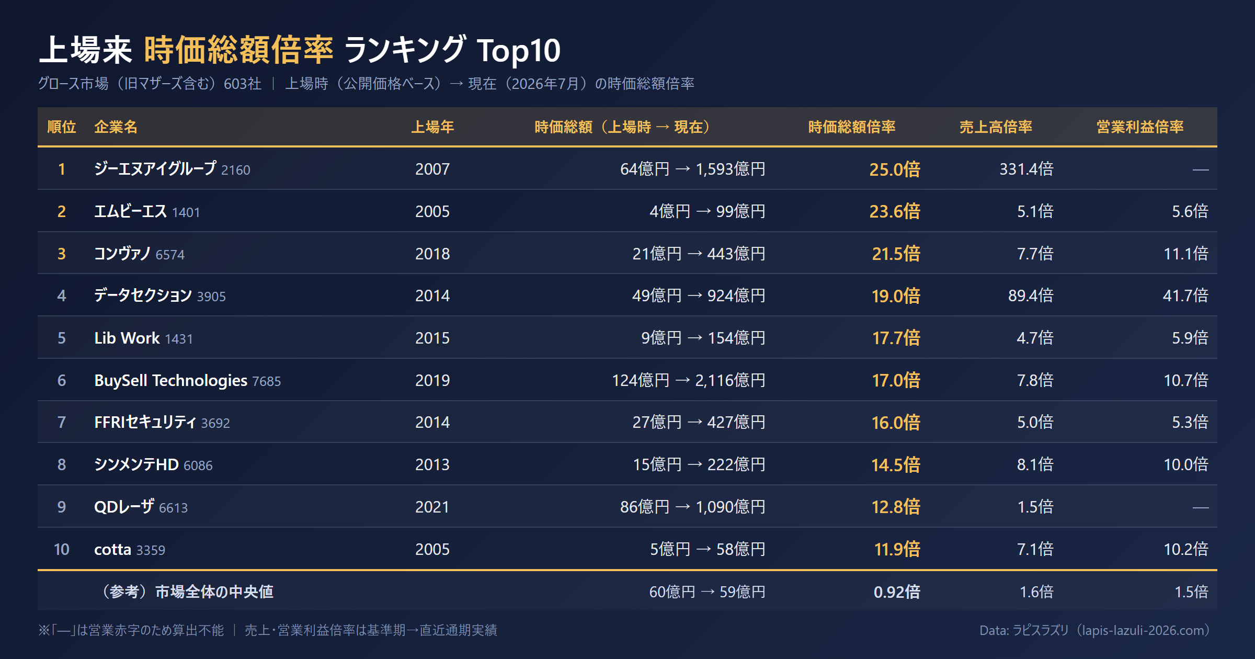Viewport: 1255px width, 659px height.
Task: Click the 11.9倍 market cap multiple
Action: (897, 549)
